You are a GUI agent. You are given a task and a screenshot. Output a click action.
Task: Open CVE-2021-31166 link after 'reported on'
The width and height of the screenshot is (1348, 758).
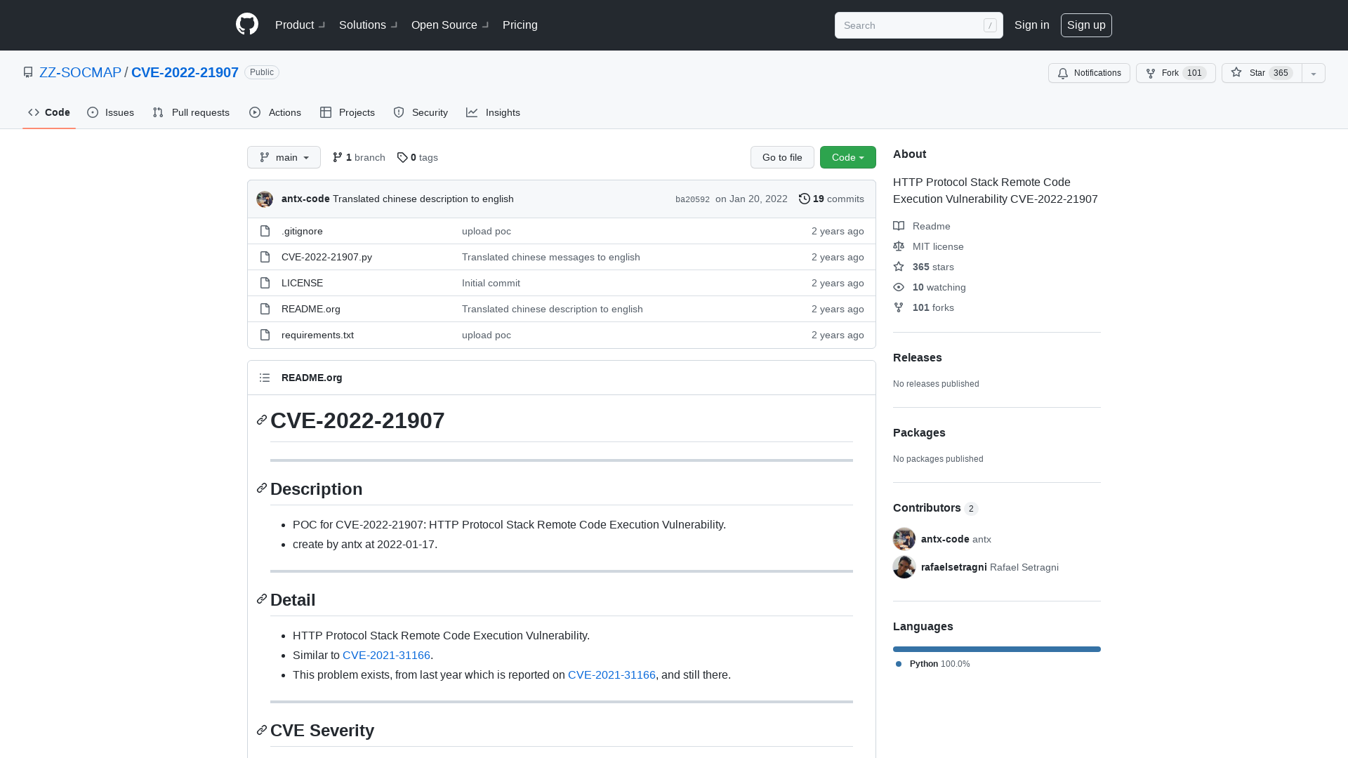point(612,674)
